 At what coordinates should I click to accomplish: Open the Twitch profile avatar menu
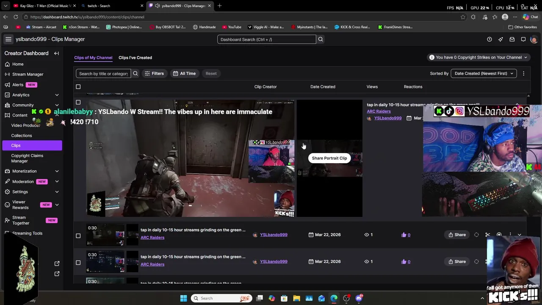[534, 39]
